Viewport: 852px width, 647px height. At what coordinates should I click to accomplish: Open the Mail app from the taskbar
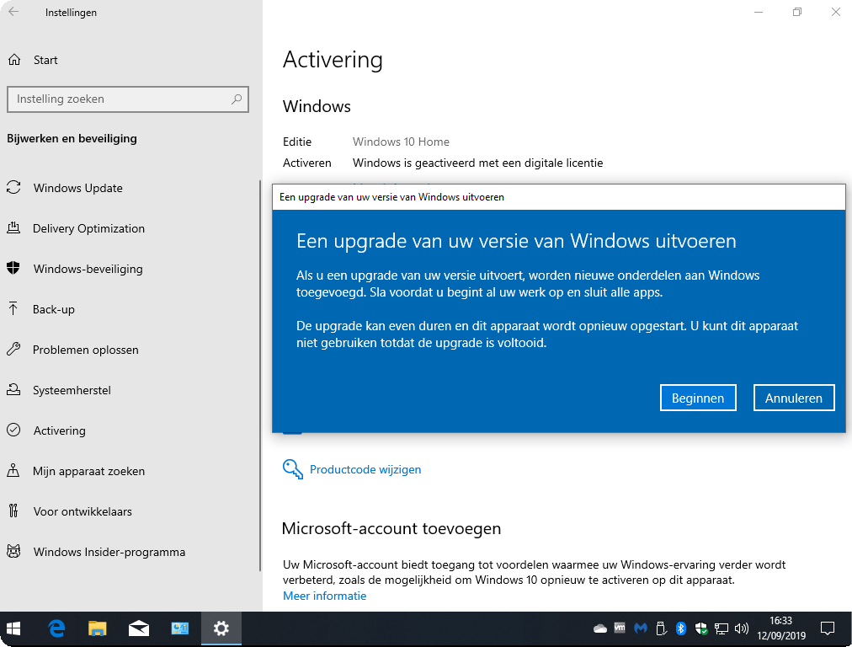click(x=139, y=628)
